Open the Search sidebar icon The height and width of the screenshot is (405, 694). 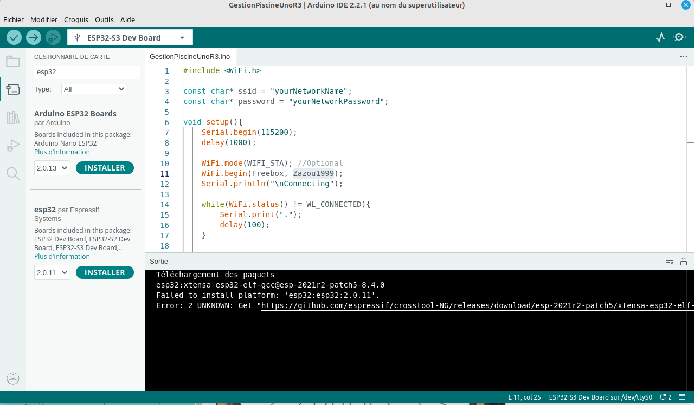[13, 173]
